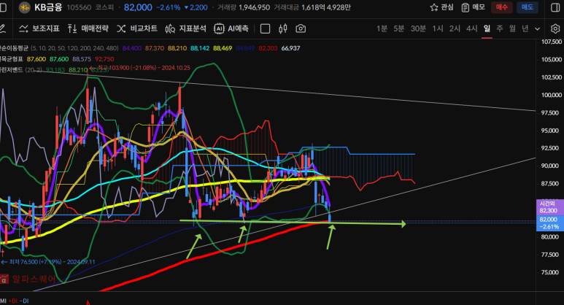Click moving average value 88,469
564x305 pixels.
pyautogui.click(x=223, y=48)
